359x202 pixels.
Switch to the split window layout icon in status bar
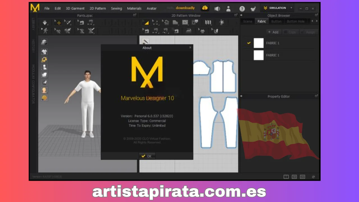pos(286,177)
